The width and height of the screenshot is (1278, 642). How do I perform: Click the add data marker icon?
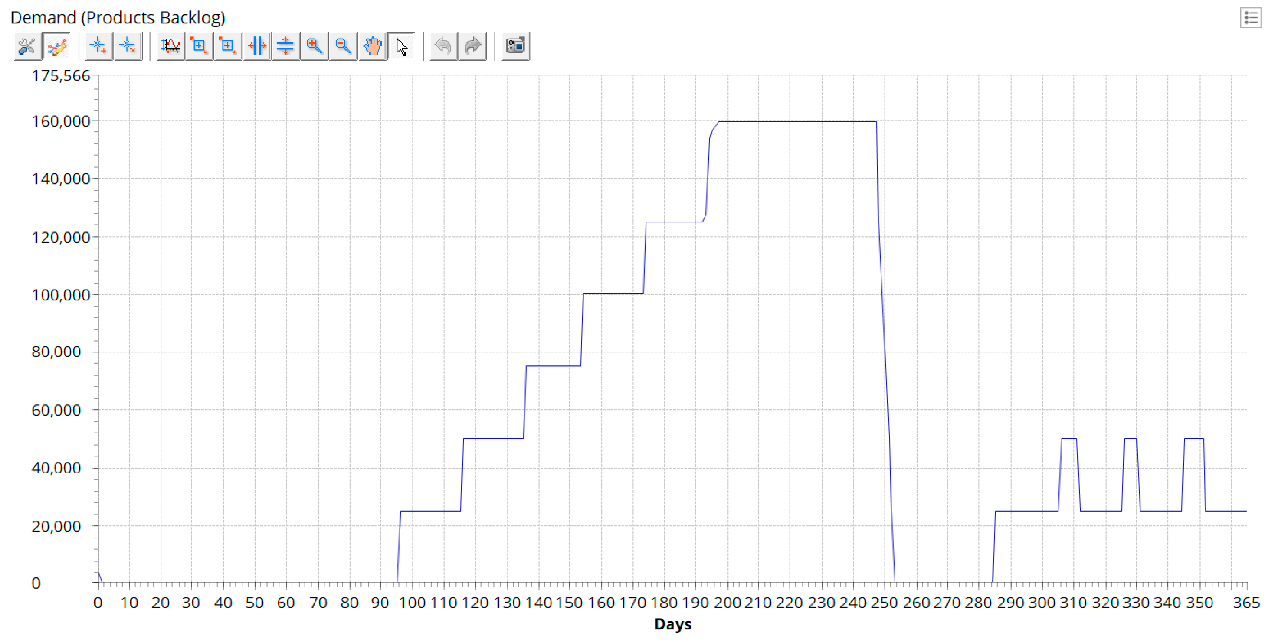click(x=98, y=47)
